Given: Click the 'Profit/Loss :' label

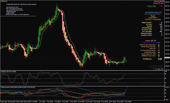Looking at the screenshot, I should click(148, 59).
